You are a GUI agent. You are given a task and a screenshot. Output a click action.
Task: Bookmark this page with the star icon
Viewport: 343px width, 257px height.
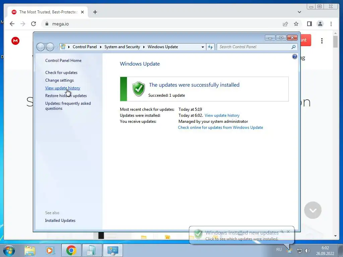click(x=296, y=24)
